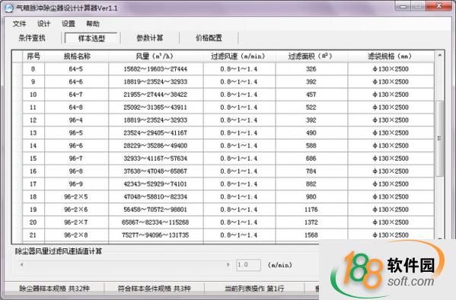Click right arrow of filter speed slider

pos(228,264)
